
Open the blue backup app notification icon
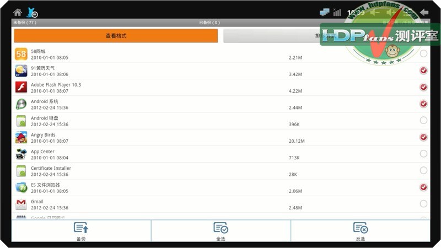click(32, 12)
